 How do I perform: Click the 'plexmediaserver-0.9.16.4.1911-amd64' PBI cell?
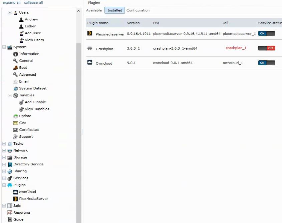[187, 34]
